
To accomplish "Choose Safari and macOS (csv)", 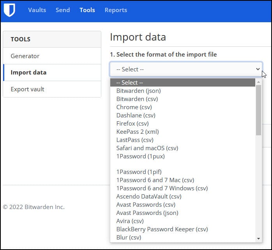I will tap(183, 148).
